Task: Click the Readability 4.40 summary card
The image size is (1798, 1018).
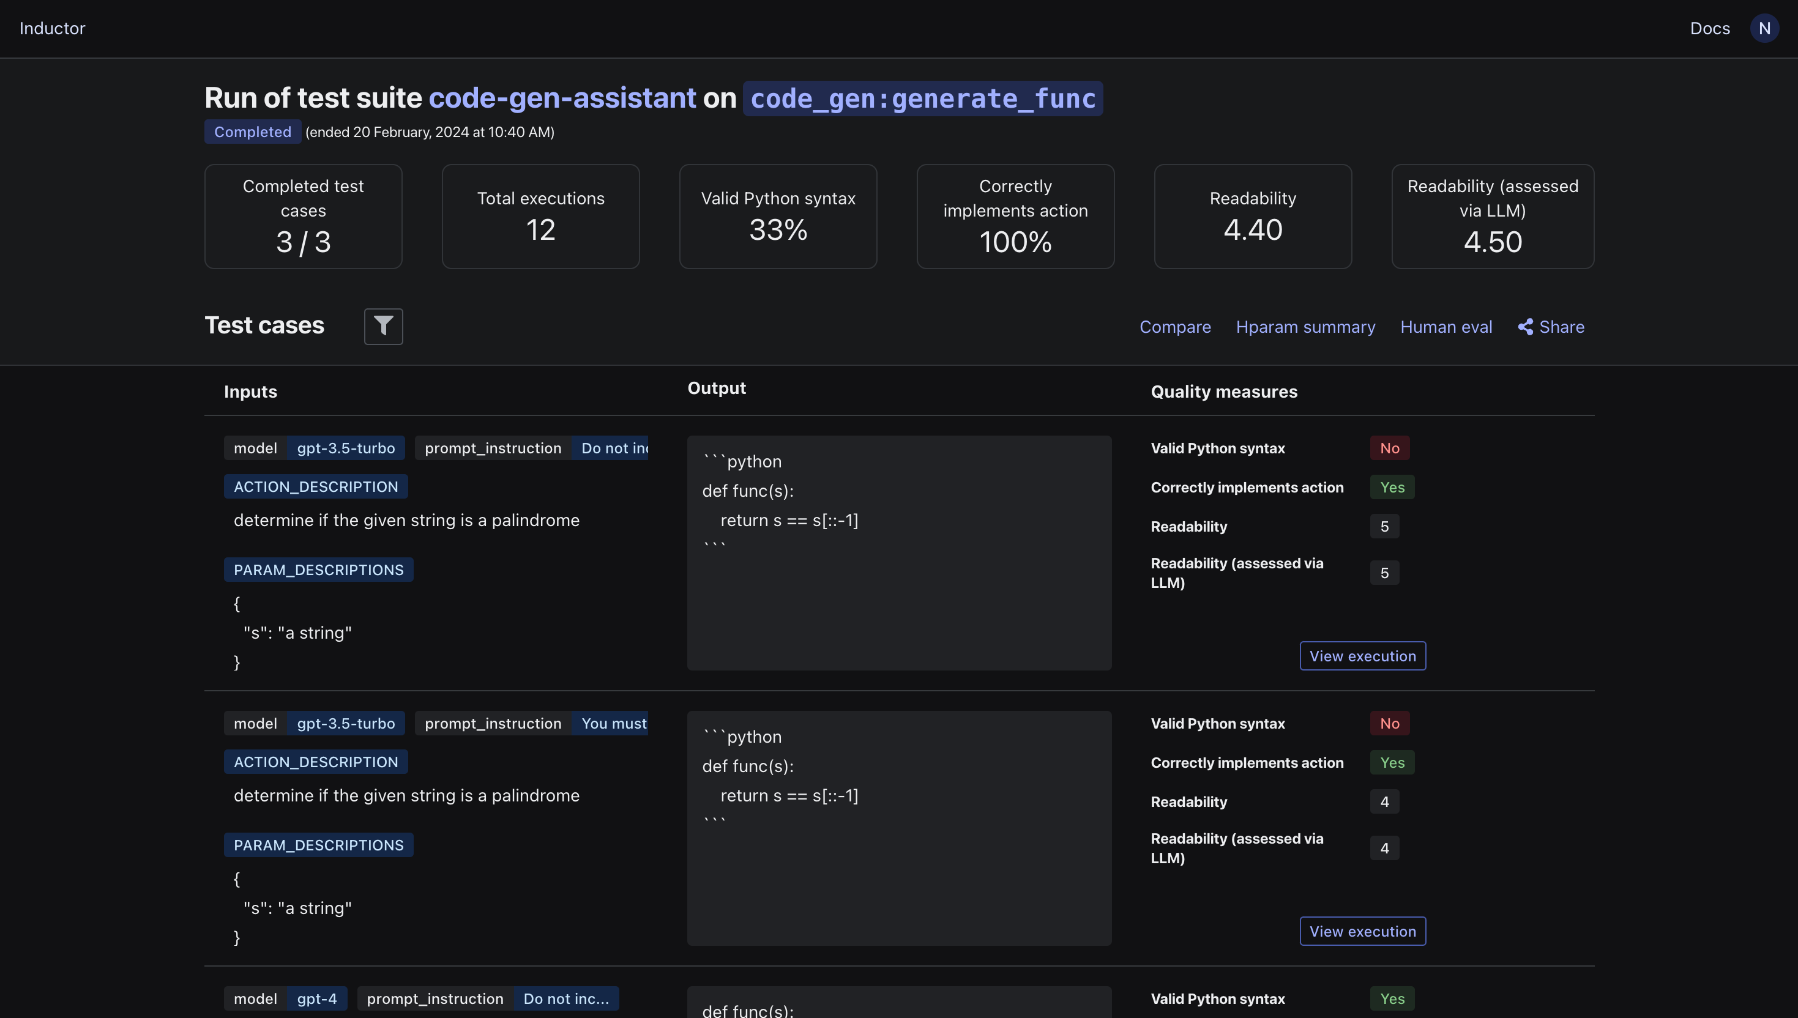Action: coord(1252,217)
